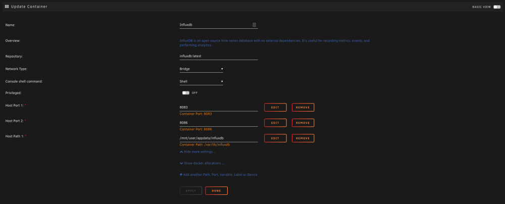The image size is (505, 204).
Task: Edit the Host Port 2 mapping
Action: [275, 123]
